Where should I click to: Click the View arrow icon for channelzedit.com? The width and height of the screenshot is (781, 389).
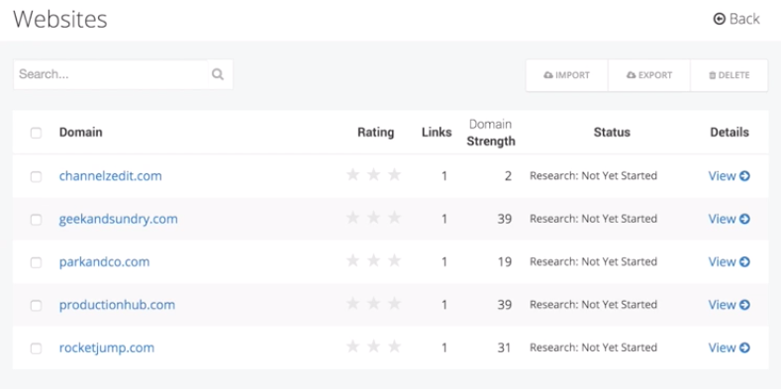pyautogui.click(x=744, y=176)
